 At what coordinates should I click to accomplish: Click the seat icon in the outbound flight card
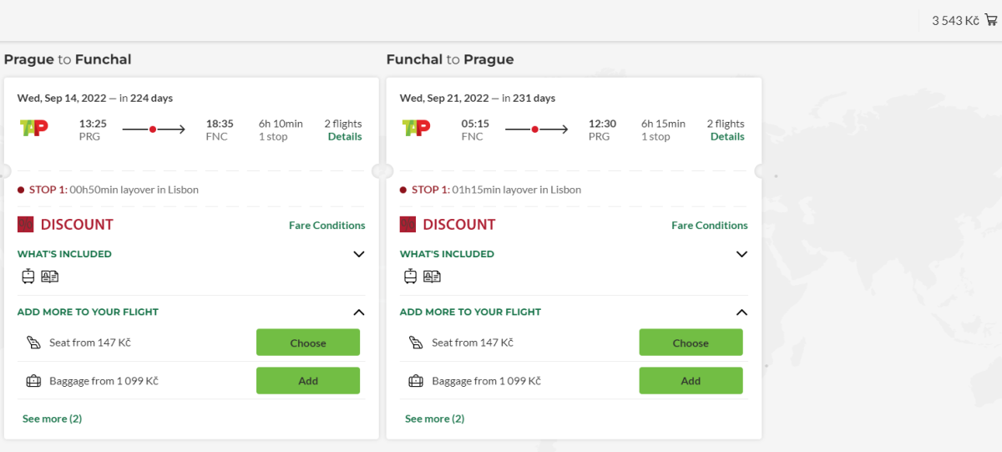click(x=33, y=343)
